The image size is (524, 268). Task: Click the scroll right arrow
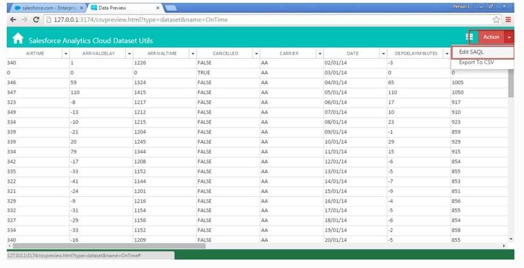tap(504, 246)
